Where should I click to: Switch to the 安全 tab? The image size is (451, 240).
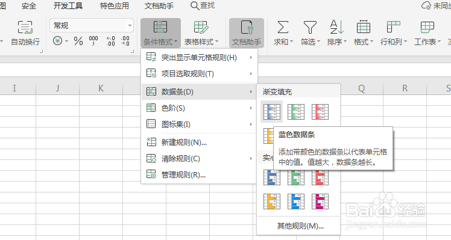(29, 6)
